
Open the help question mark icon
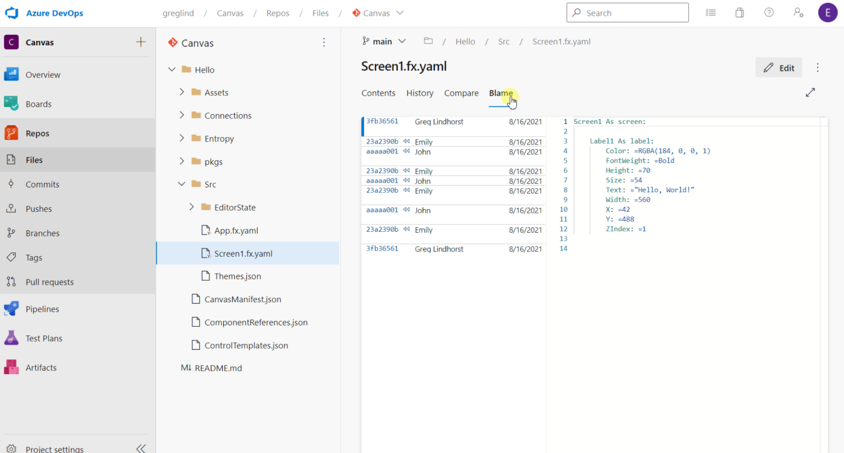(x=769, y=13)
